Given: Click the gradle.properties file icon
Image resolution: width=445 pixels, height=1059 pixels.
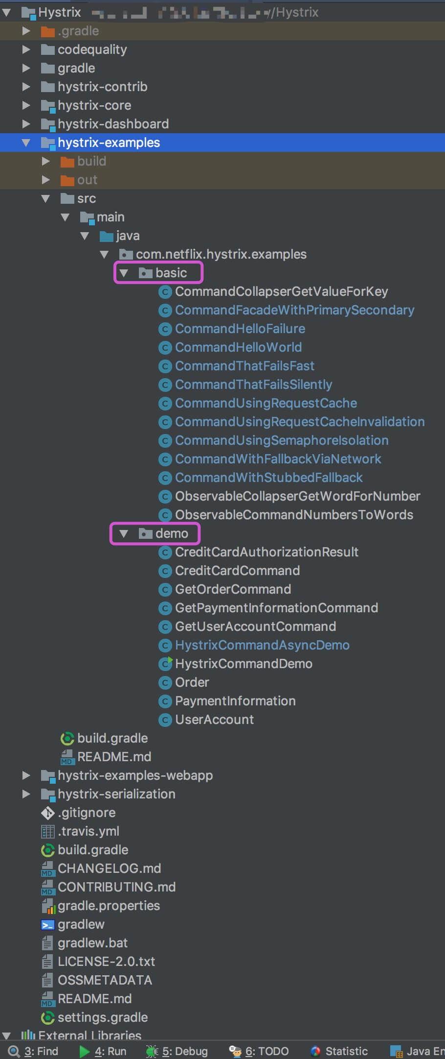Looking at the screenshot, I should pos(47,906).
